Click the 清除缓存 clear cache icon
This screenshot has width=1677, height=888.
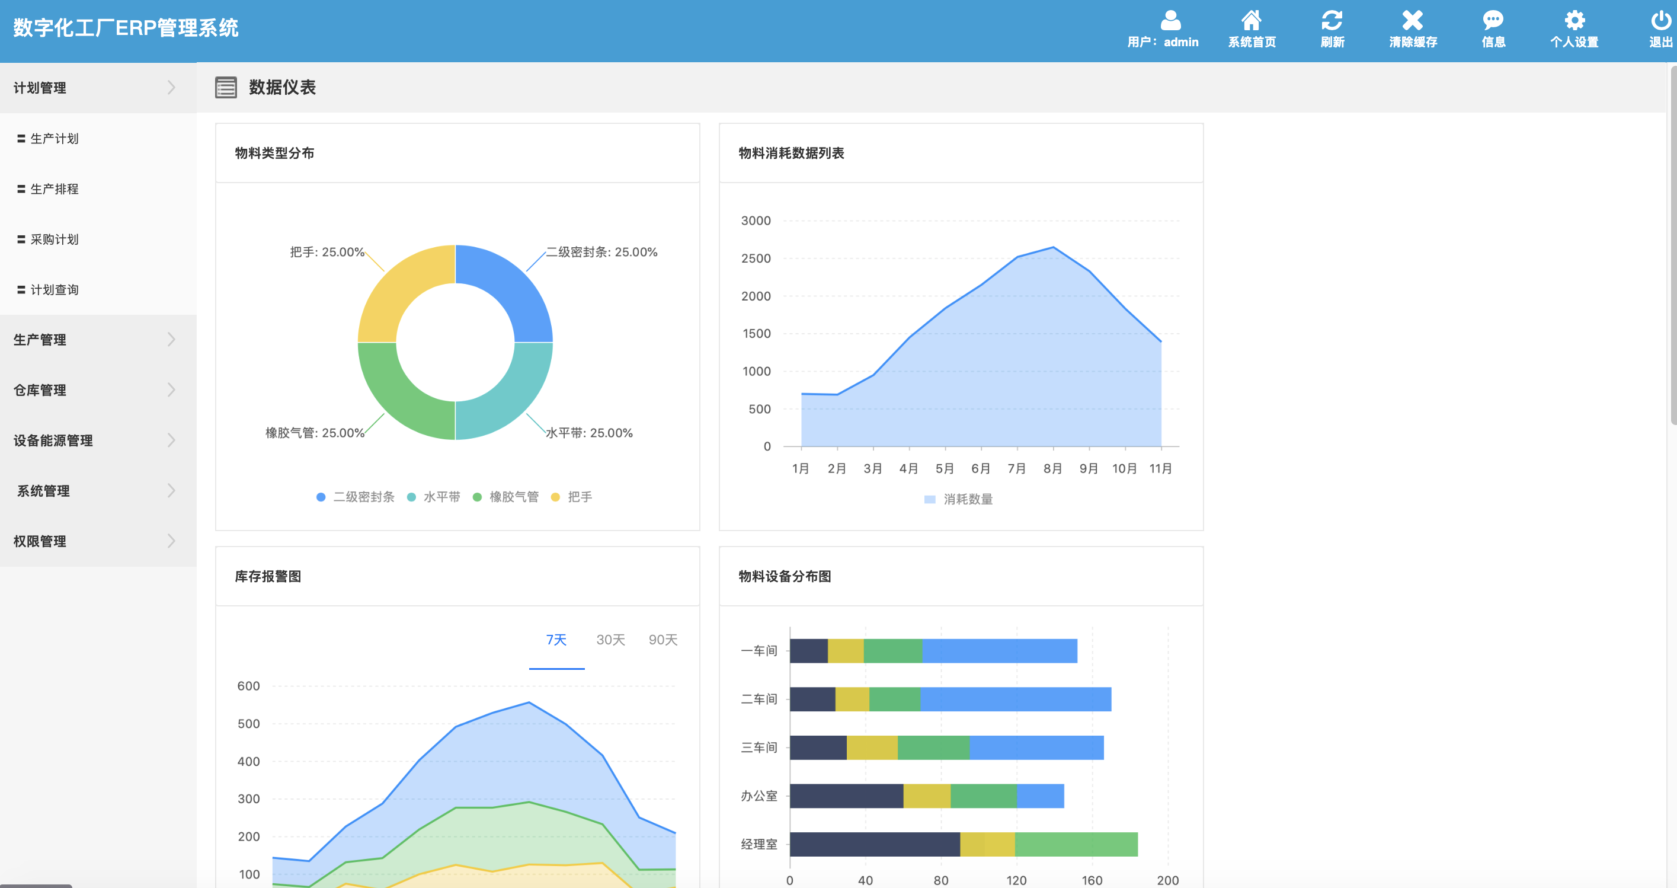pyautogui.click(x=1412, y=20)
